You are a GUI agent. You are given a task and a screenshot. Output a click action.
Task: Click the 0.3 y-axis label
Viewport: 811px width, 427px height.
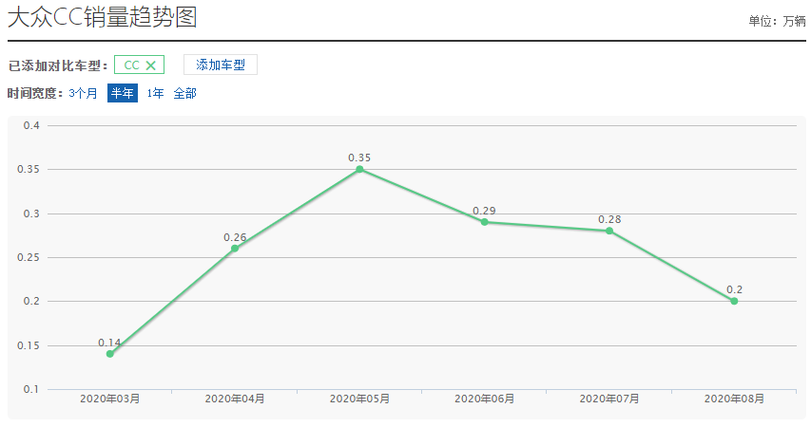point(31,213)
